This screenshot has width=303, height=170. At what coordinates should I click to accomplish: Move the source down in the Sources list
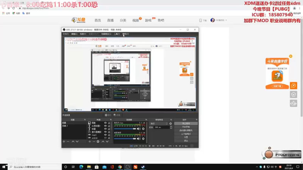(x=107, y=141)
